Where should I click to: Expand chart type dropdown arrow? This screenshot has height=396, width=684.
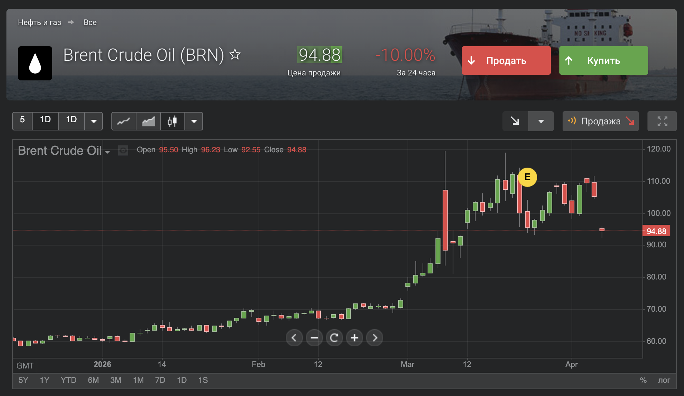click(x=194, y=121)
